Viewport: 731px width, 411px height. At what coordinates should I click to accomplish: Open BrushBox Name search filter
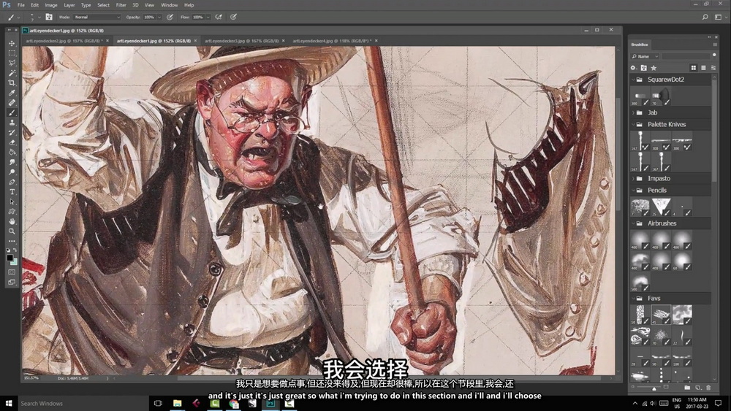[x=645, y=56]
